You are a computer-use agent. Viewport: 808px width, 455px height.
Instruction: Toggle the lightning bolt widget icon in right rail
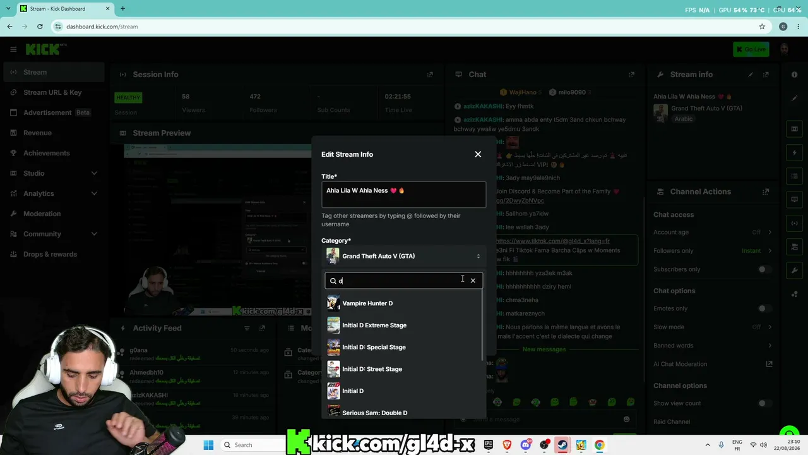795,152
